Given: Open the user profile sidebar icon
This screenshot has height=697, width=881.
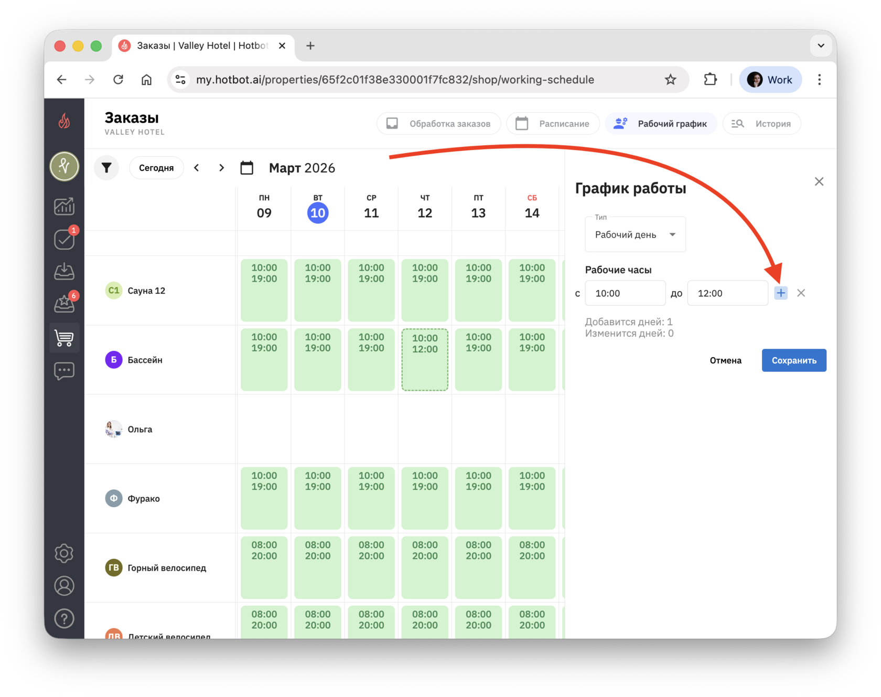Looking at the screenshot, I should 64,586.
